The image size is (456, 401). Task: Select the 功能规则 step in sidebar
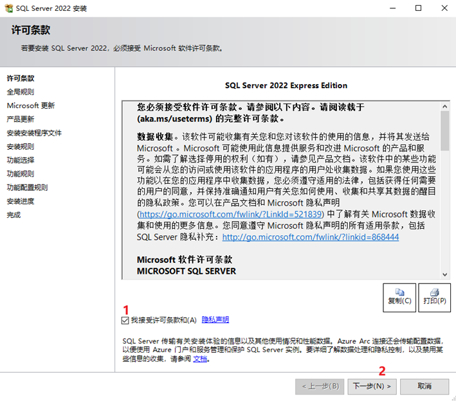21,174
